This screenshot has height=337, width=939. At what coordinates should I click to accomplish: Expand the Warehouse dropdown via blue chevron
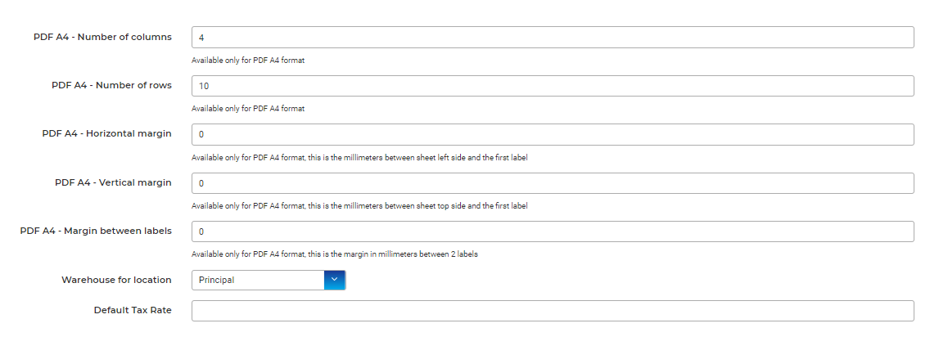[335, 280]
